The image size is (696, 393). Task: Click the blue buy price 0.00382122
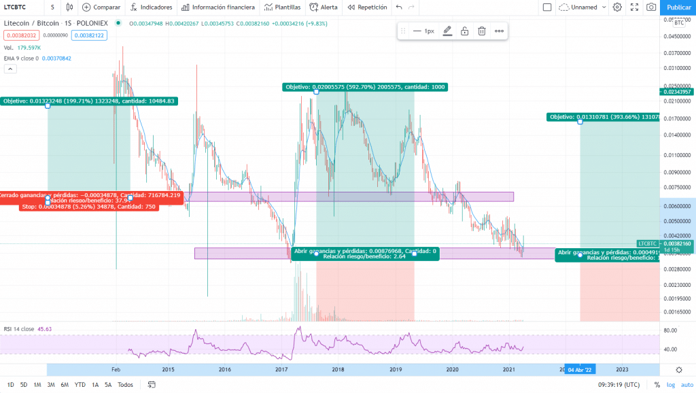click(x=89, y=35)
